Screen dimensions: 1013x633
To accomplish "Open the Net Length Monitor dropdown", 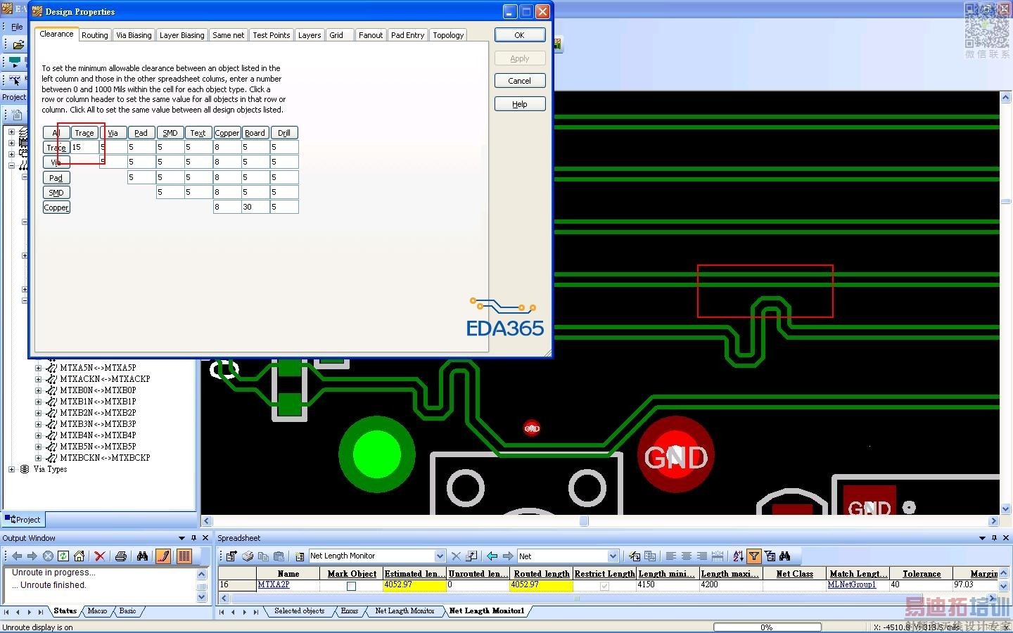I will pyautogui.click(x=440, y=556).
